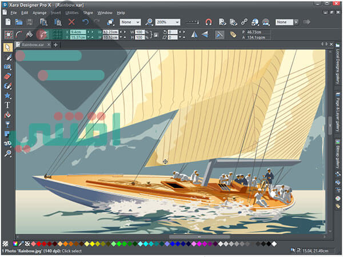Open the Window menu
Viewport: 343px width, 257px height.
(105, 13)
